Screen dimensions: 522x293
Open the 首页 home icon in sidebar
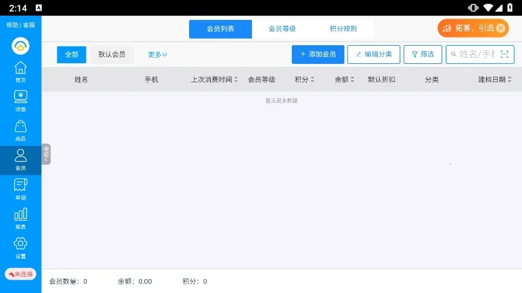21,71
